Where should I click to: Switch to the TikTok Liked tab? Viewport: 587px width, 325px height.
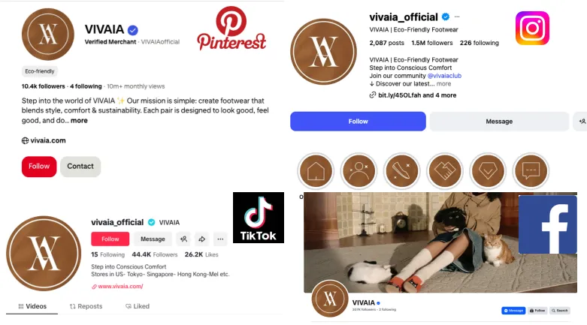[138, 306]
